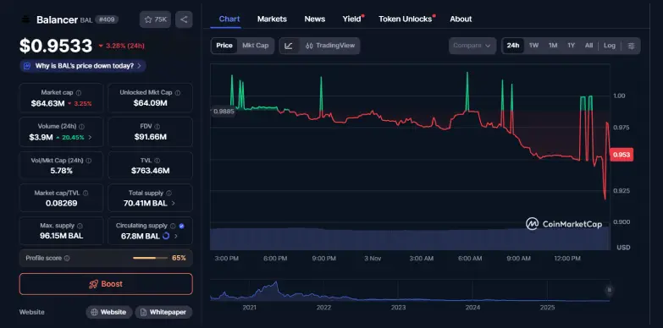Screen dimensions: 663x328
Task: Switch to TradingView chart mode
Action: tap(330, 46)
